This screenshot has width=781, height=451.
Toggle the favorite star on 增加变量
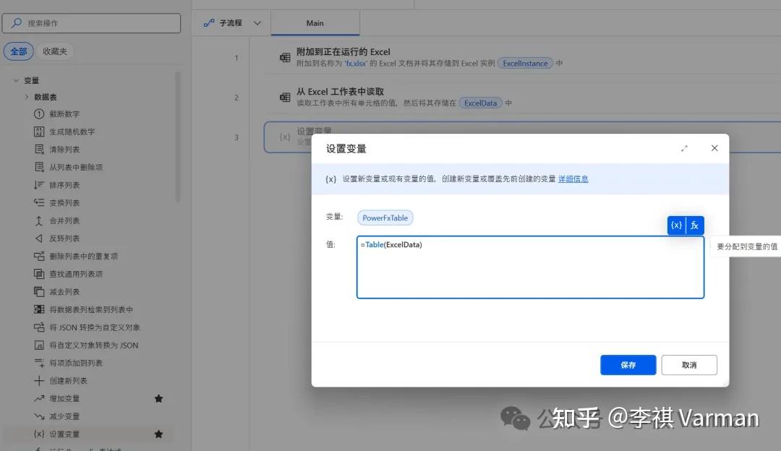tap(158, 398)
